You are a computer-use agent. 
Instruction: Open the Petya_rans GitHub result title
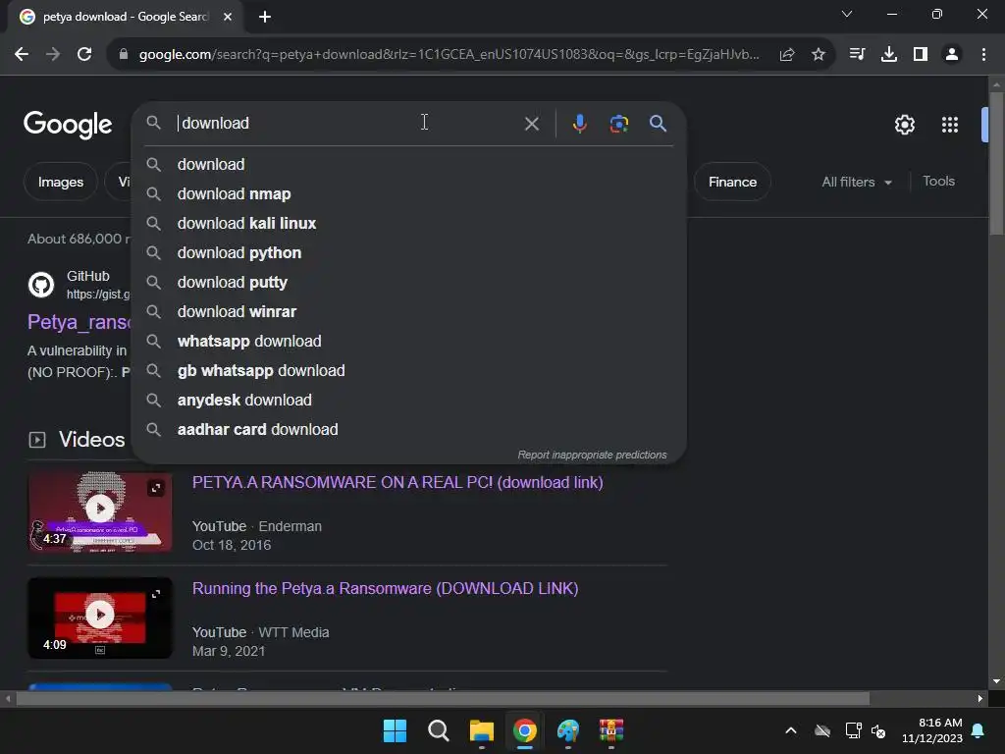[79, 322]
